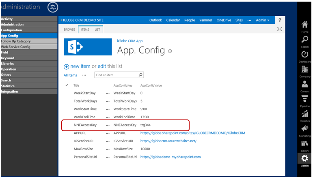Switch to the ITEMS ribbon tab
Screen dimensions: 313x179
point(85,30)
